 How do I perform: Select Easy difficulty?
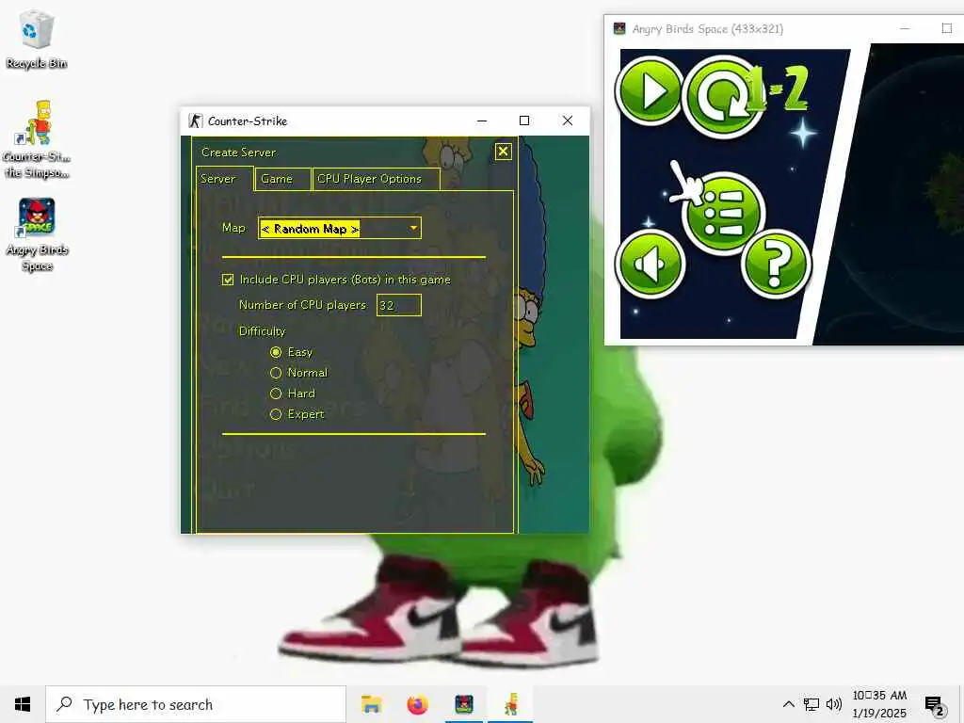276,352
